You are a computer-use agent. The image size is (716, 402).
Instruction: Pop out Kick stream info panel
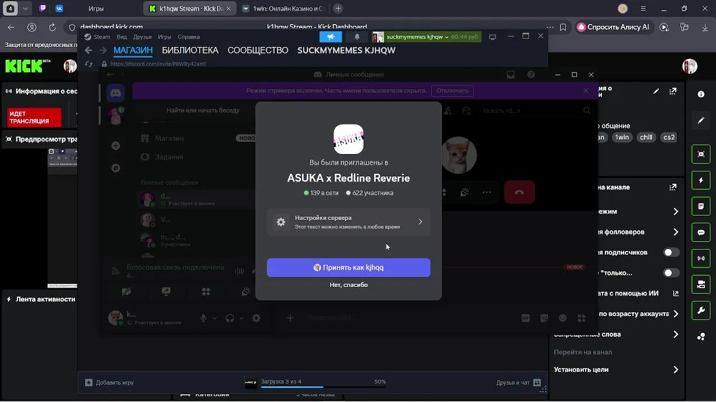click(x=673, y=91)
